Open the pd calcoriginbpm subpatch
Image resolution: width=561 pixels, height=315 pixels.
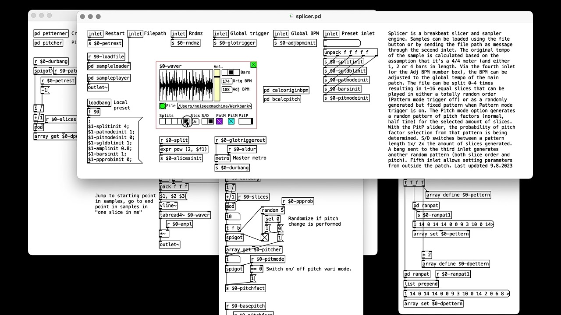286,90
